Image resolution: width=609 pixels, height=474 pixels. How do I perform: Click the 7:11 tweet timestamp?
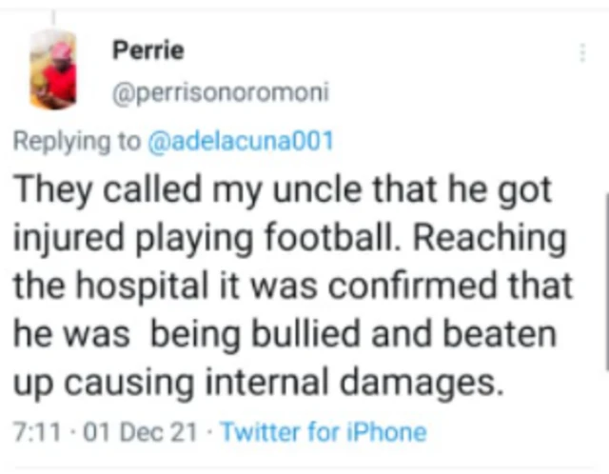[x=34, y=431]
